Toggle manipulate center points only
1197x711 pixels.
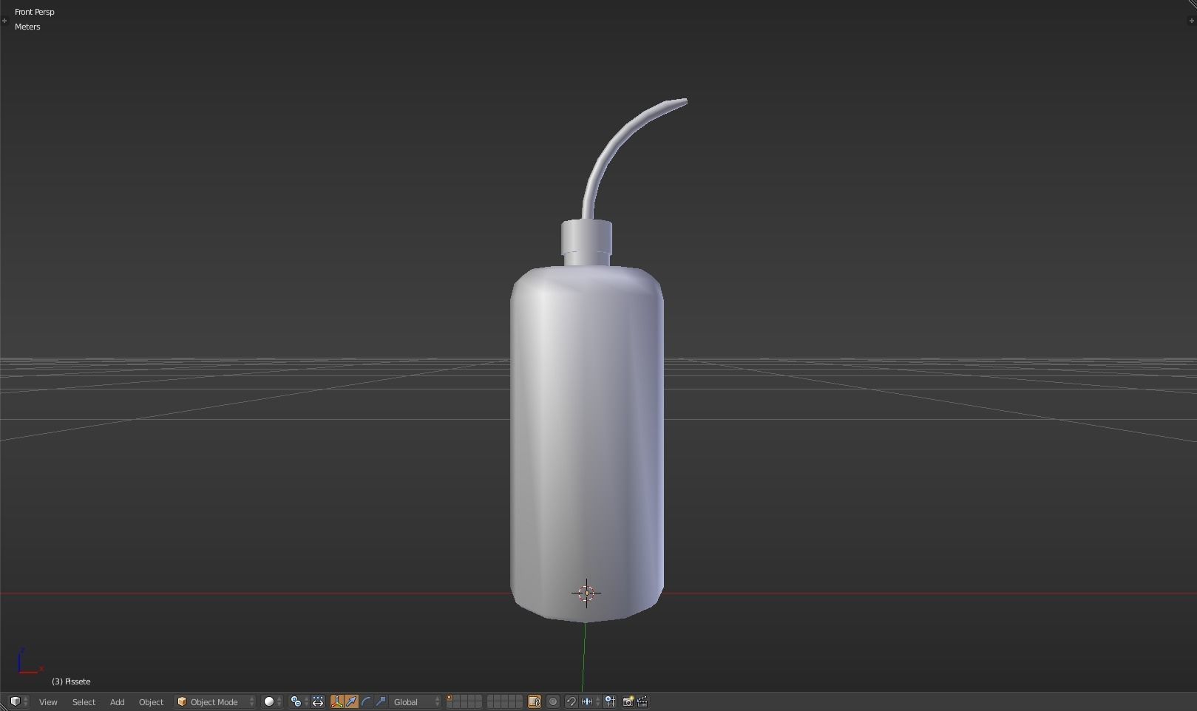coord(318,701)
